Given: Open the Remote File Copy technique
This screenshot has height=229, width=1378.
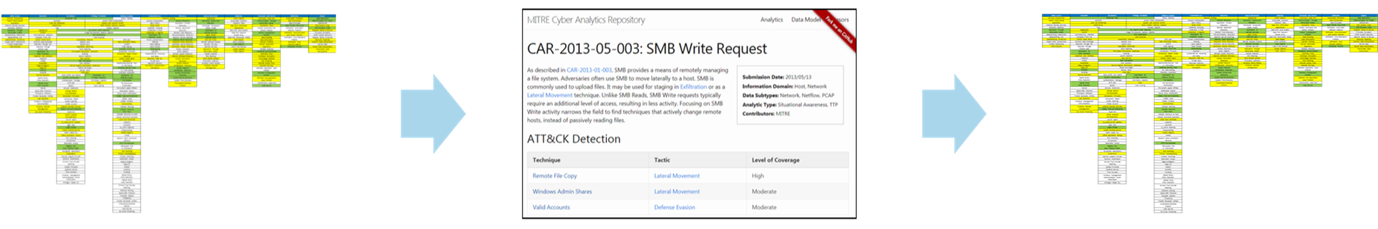Looking at the screenshot, I should [554, 176].
